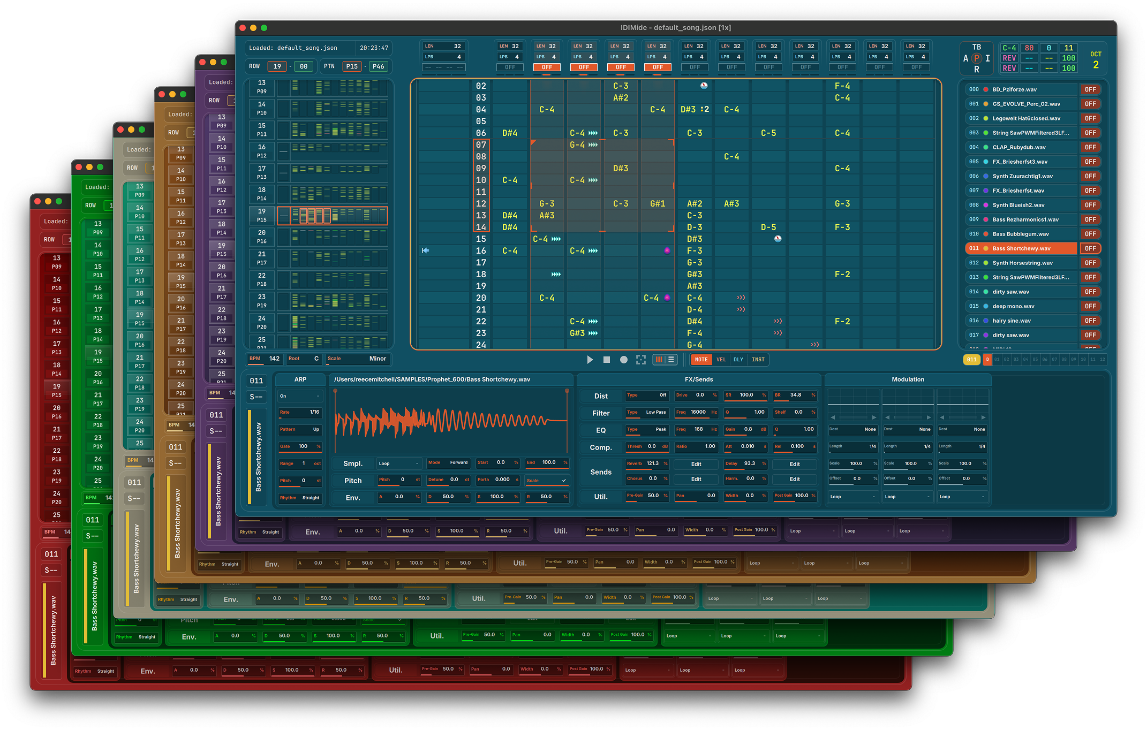The height and width of the screenshot is (730, 1147).
Task: Stop playback with the square stop icon
Action: 607,360
